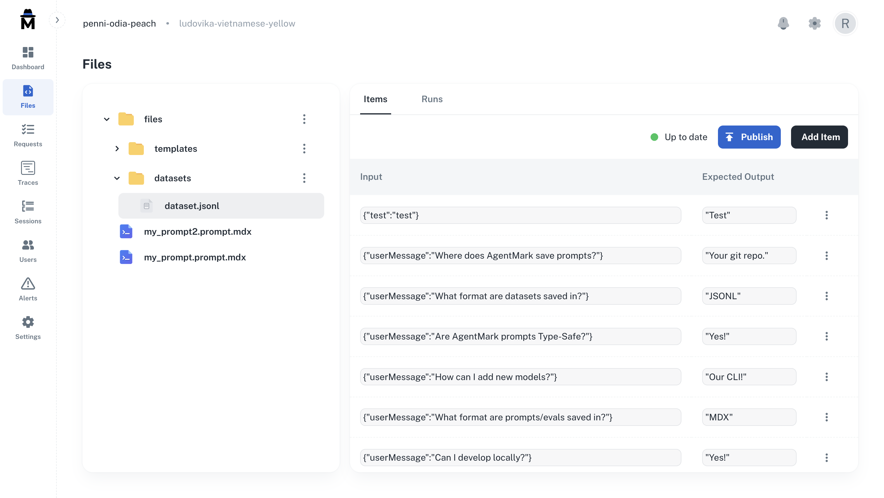Select dataset.jsonl in the tree

tap(221, 206)
